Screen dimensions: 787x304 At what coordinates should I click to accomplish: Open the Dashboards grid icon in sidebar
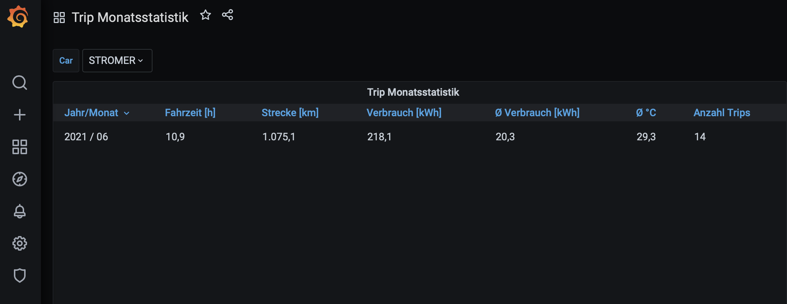(x=20, y=147)
